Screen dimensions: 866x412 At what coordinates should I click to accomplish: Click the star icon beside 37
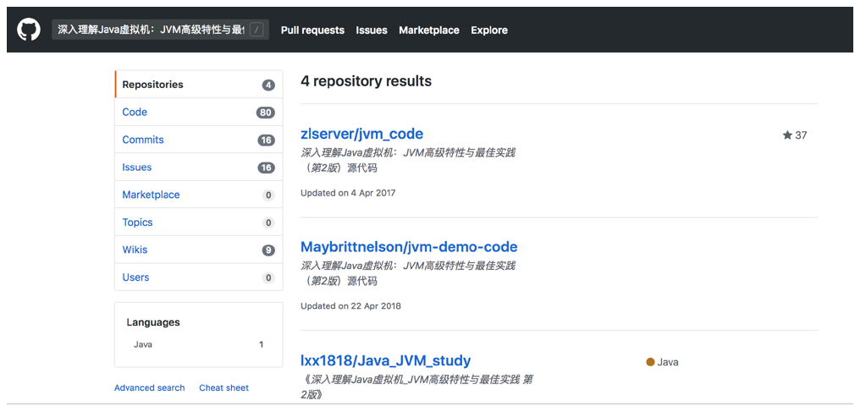[x=787, y=135]
